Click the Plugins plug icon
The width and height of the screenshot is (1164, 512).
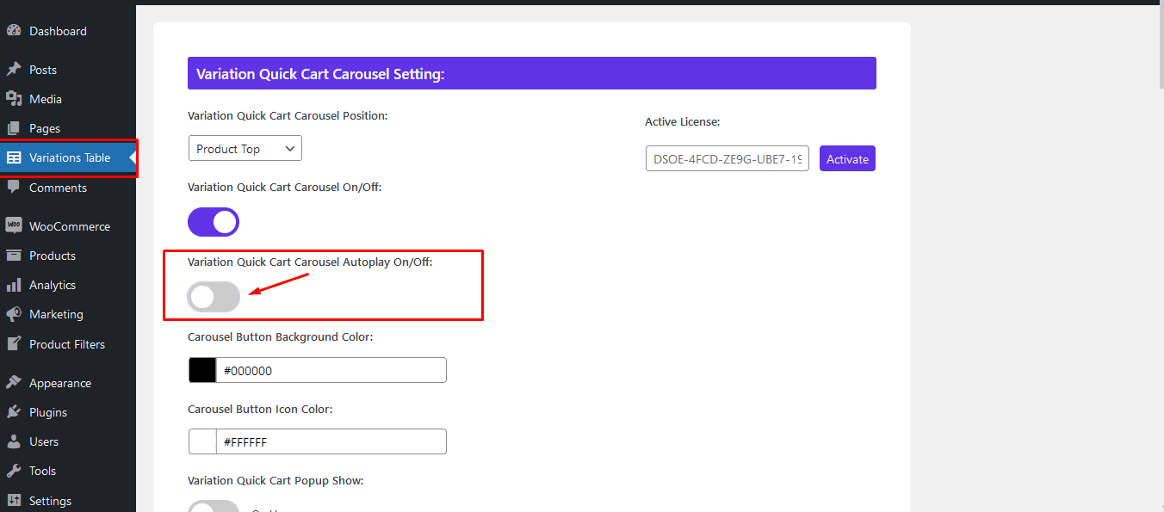[x=14, y=412]
